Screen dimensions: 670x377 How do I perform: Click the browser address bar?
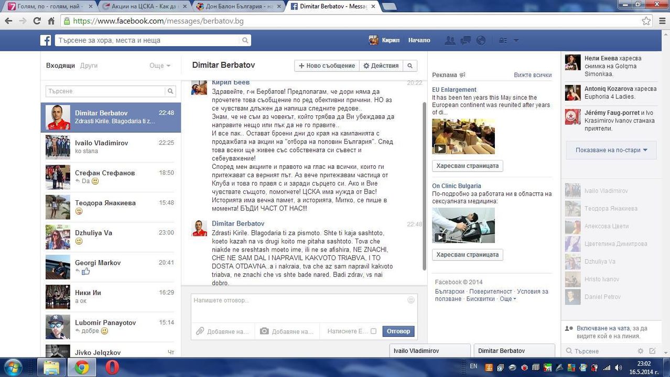pyautogui.click(x=351, y=21)
